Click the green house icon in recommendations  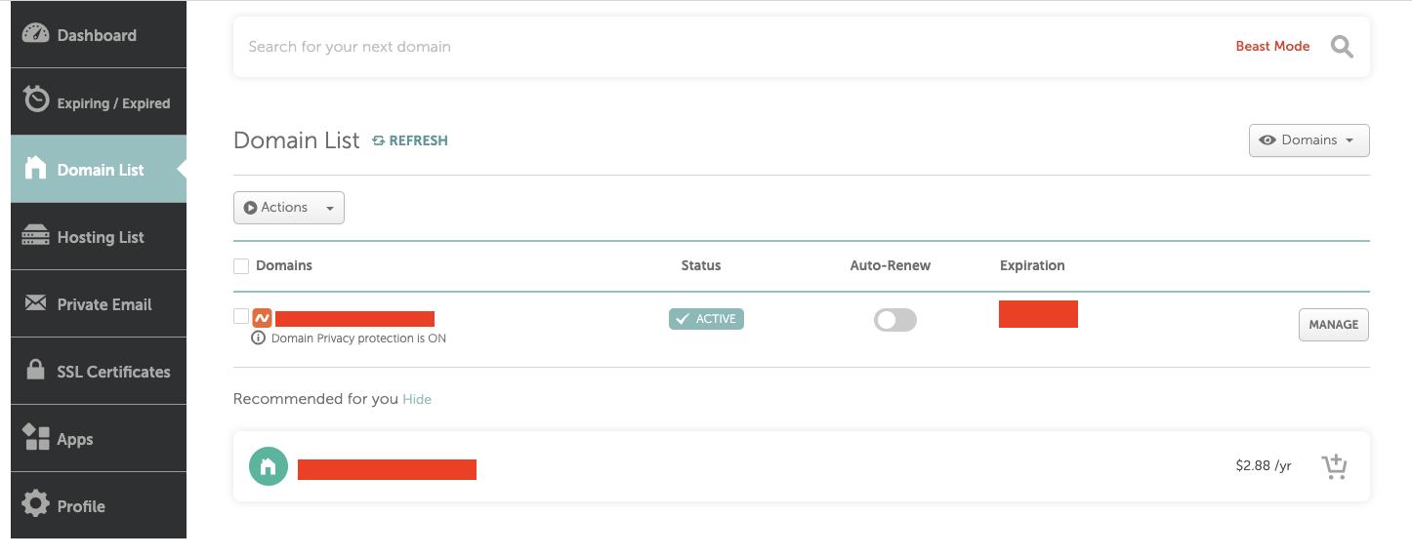269,467
